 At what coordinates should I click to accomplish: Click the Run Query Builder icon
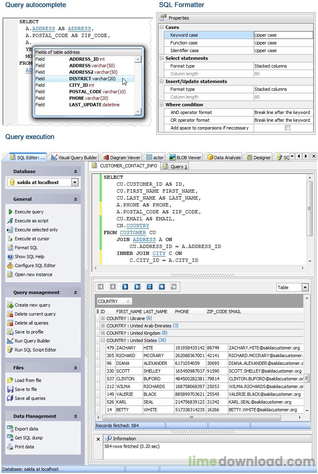click(x=10, y=341)
